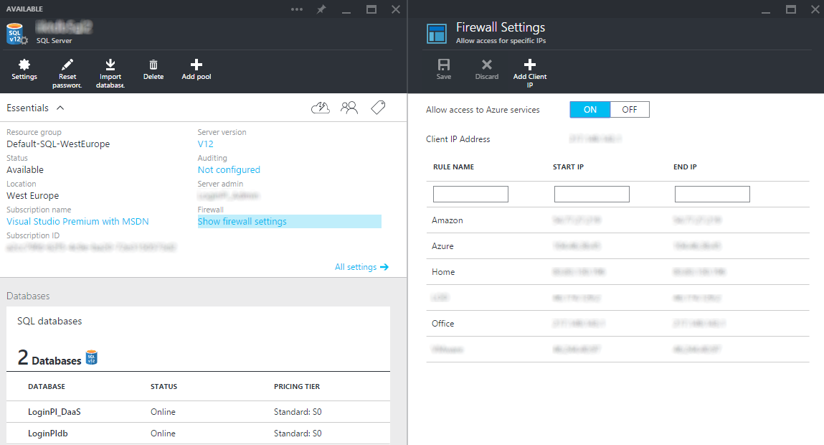Click Add Client IP plus icon

530,65
